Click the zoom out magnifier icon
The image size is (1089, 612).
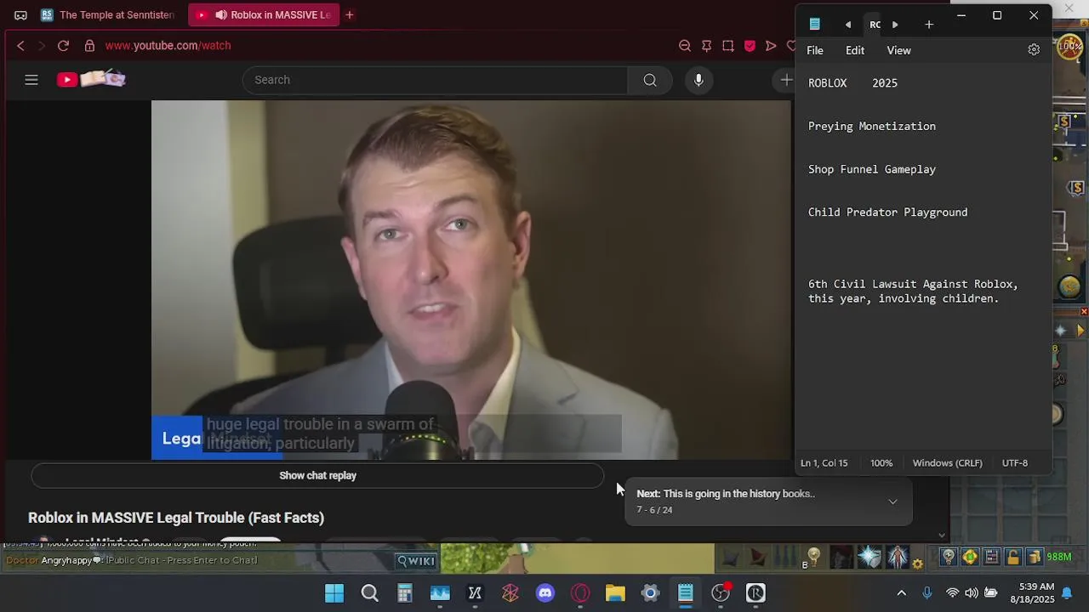(684, 45)
